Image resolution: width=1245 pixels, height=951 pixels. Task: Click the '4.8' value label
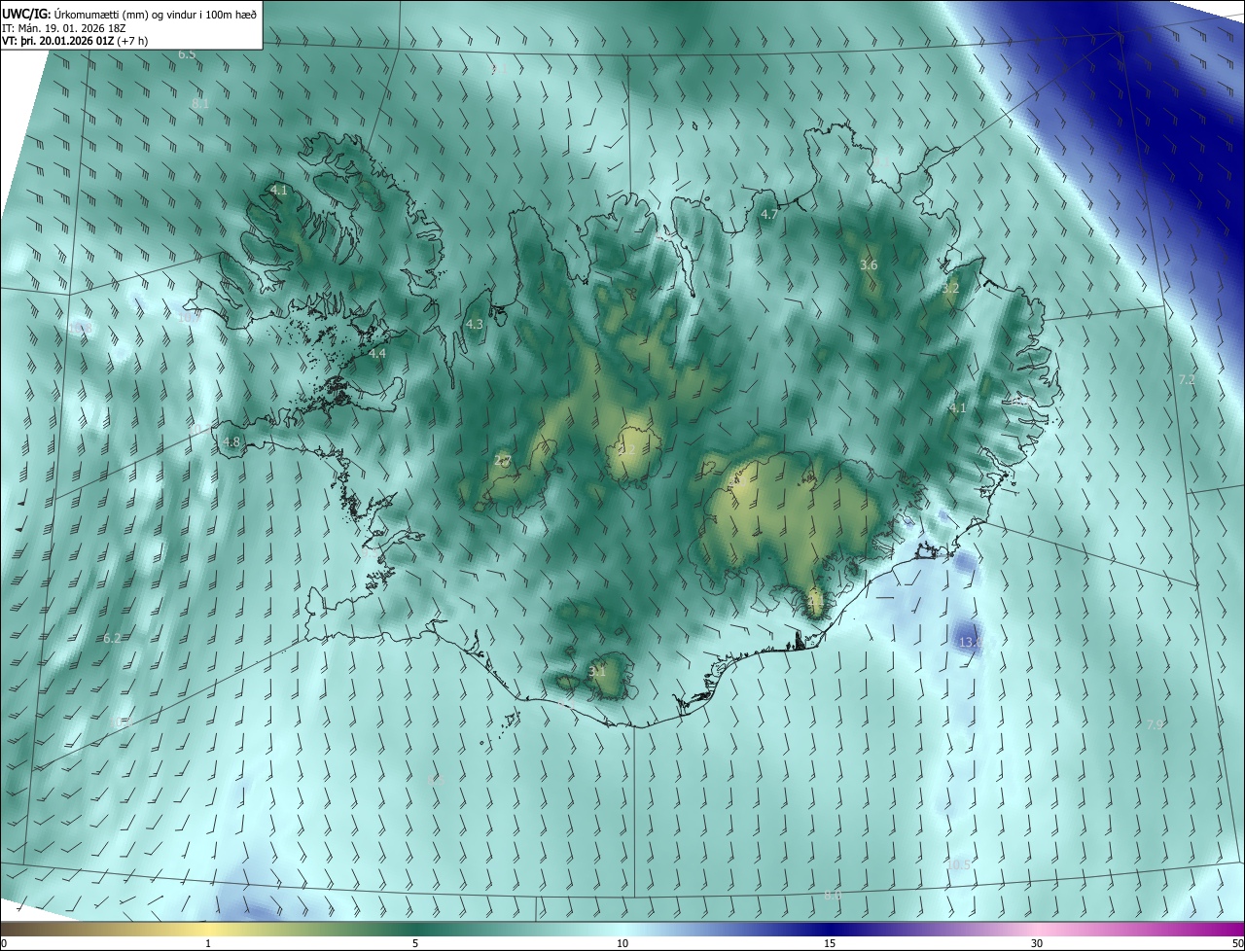coord(231,441)
